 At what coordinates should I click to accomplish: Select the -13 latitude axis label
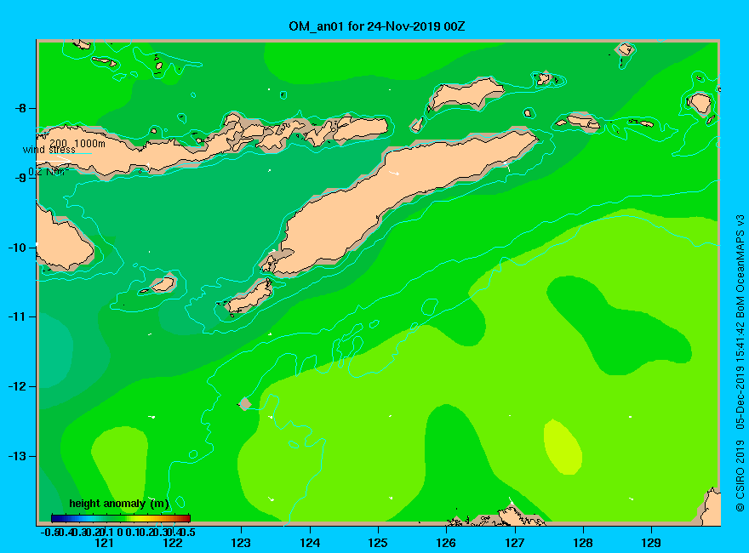[18, 456]
